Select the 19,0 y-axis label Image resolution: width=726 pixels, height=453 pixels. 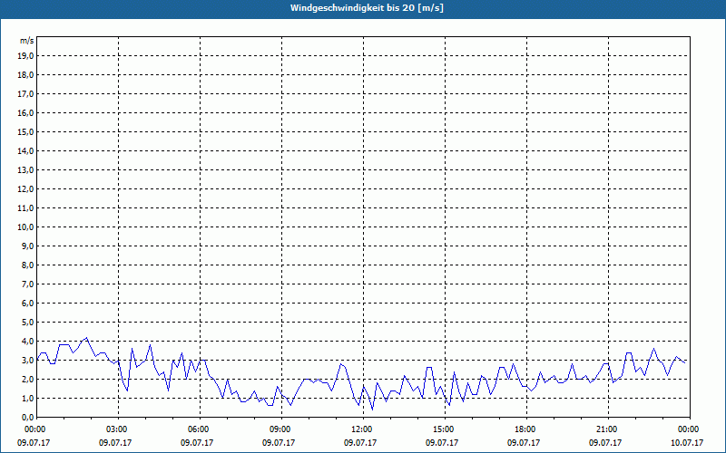click(25, 56)
